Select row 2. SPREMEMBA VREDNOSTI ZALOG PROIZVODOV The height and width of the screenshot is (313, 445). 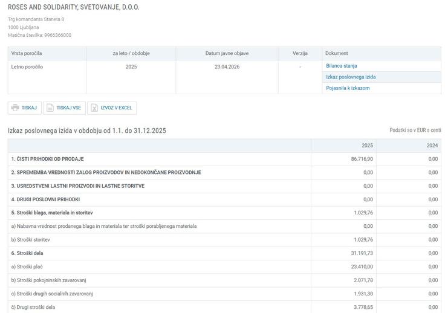click(x=224, y=172)
